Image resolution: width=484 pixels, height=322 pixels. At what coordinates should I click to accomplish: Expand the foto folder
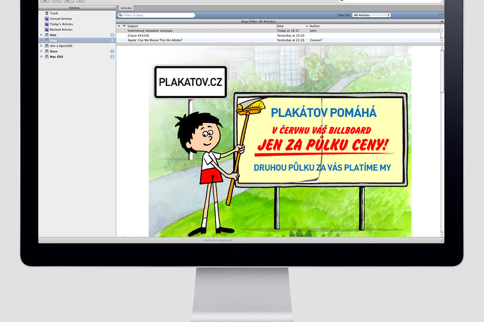[41, 35]
